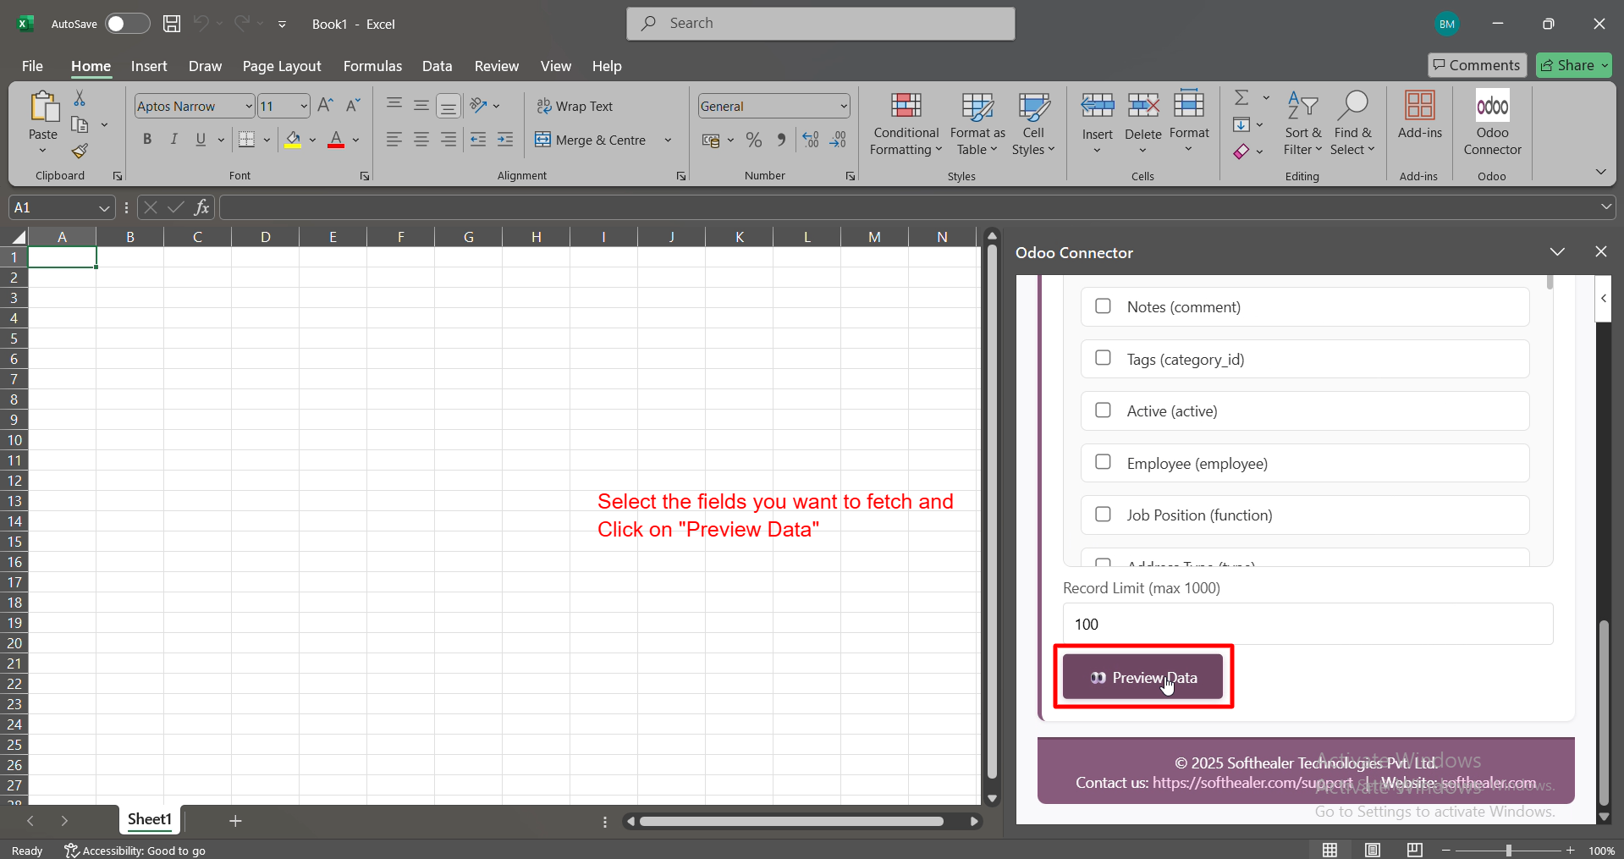Screen dimensions: 1624x859
Task: Click the zoom slider in status bar
Action: coord(1508,851)
